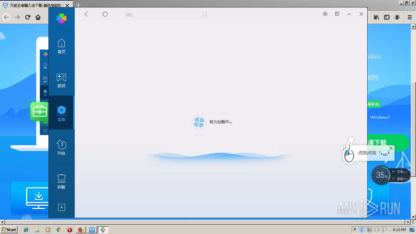Viewport: 416px width, 234px height.
Task: Switch to Firefox taskbar item
Action: pos(81,230)
